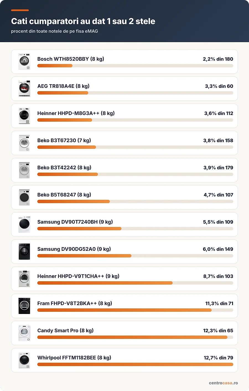Click the 12,3% din 65 value
Image resolution: width=249 pixels, height=391 pixels.
[218, 331]
